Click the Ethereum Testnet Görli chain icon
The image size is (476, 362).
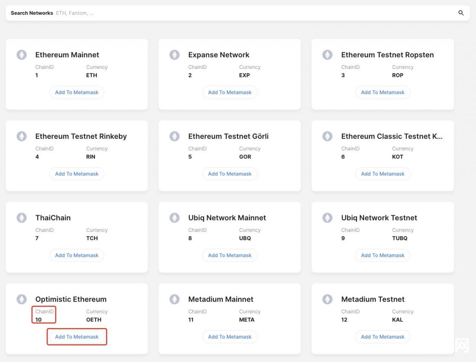point(174,136)
